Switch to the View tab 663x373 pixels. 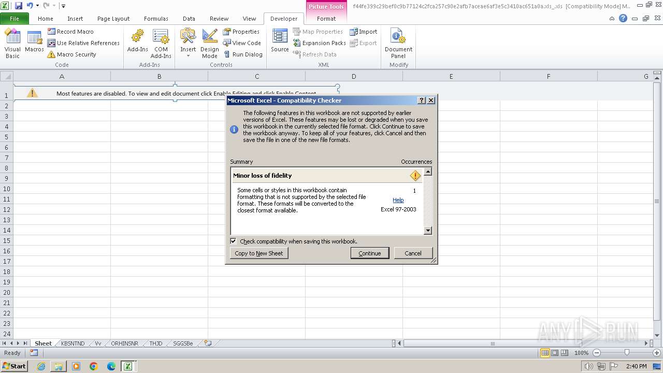click(249, 19)
